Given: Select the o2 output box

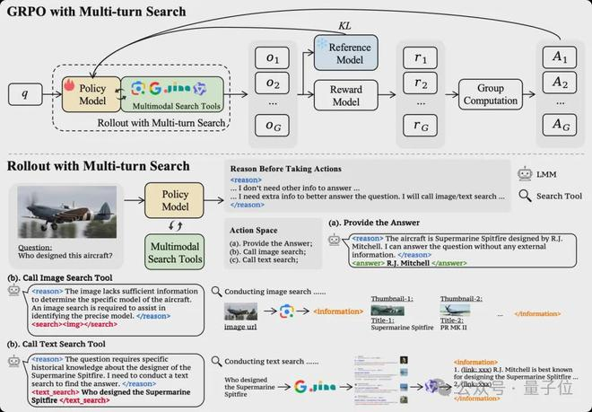Looking at the screenshot, I should pos(272,83).
